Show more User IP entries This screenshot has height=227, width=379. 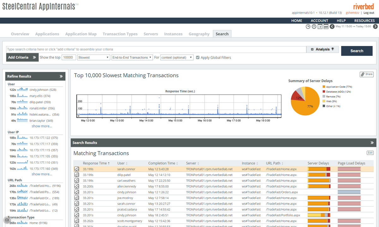pyautogui.click(x=42, y=174)
